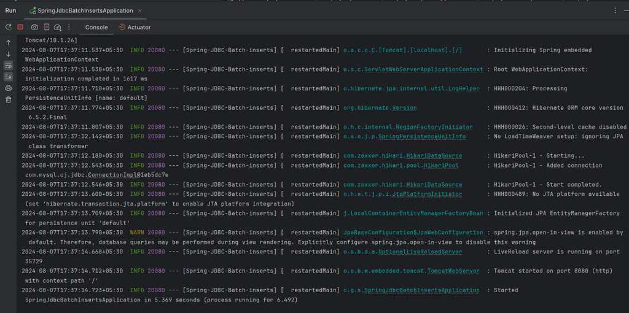The width and height of the screenshot is (629, 313).
Task: Click 'with context path '/'' text
Action: click(61, 281)
